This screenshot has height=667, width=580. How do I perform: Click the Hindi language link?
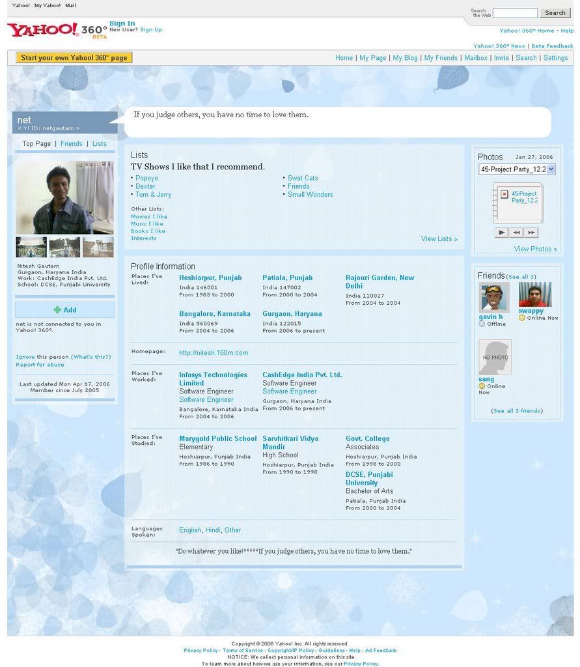[213, 530]
